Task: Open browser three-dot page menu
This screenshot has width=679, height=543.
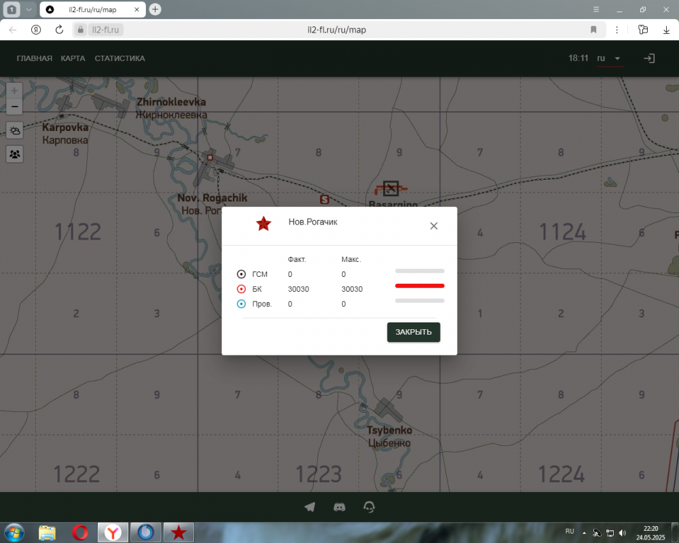Action: [617, 29]
